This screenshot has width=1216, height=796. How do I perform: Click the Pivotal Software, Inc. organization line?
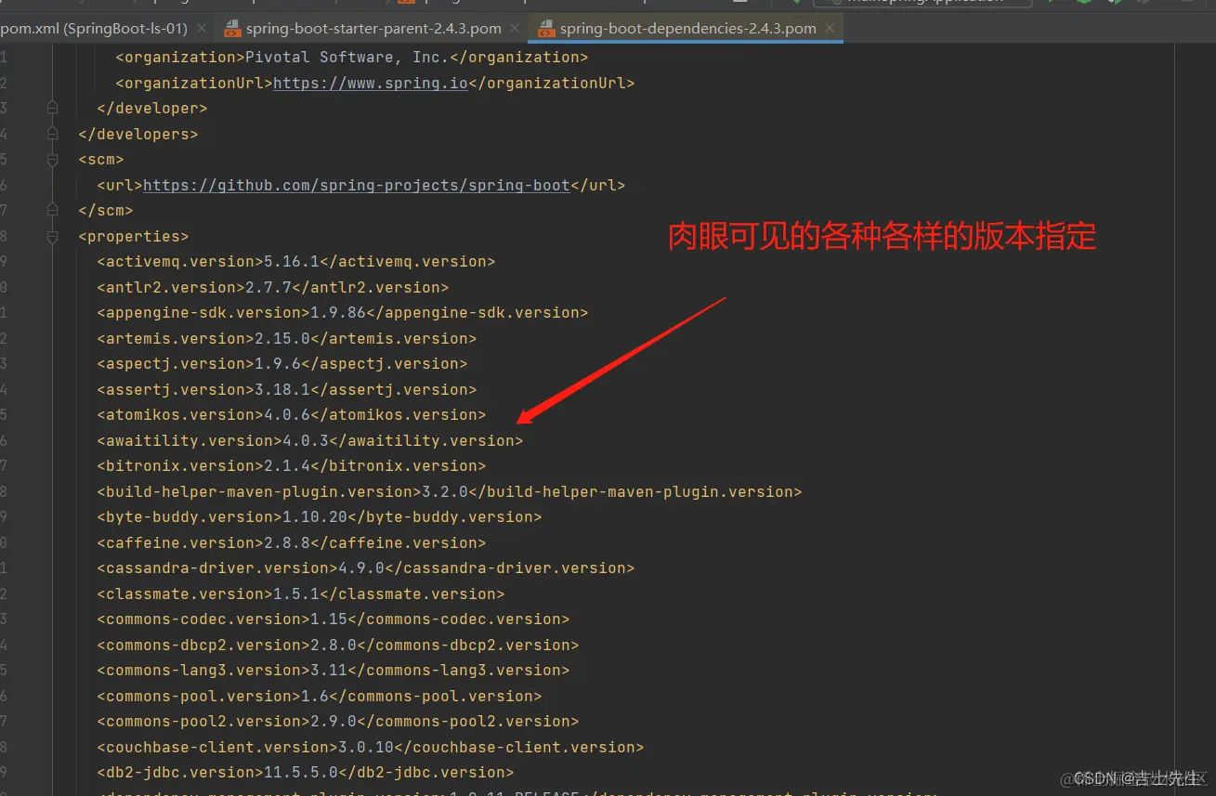coord(351,57)
